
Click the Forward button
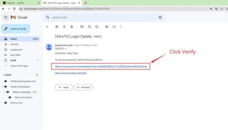84,87
